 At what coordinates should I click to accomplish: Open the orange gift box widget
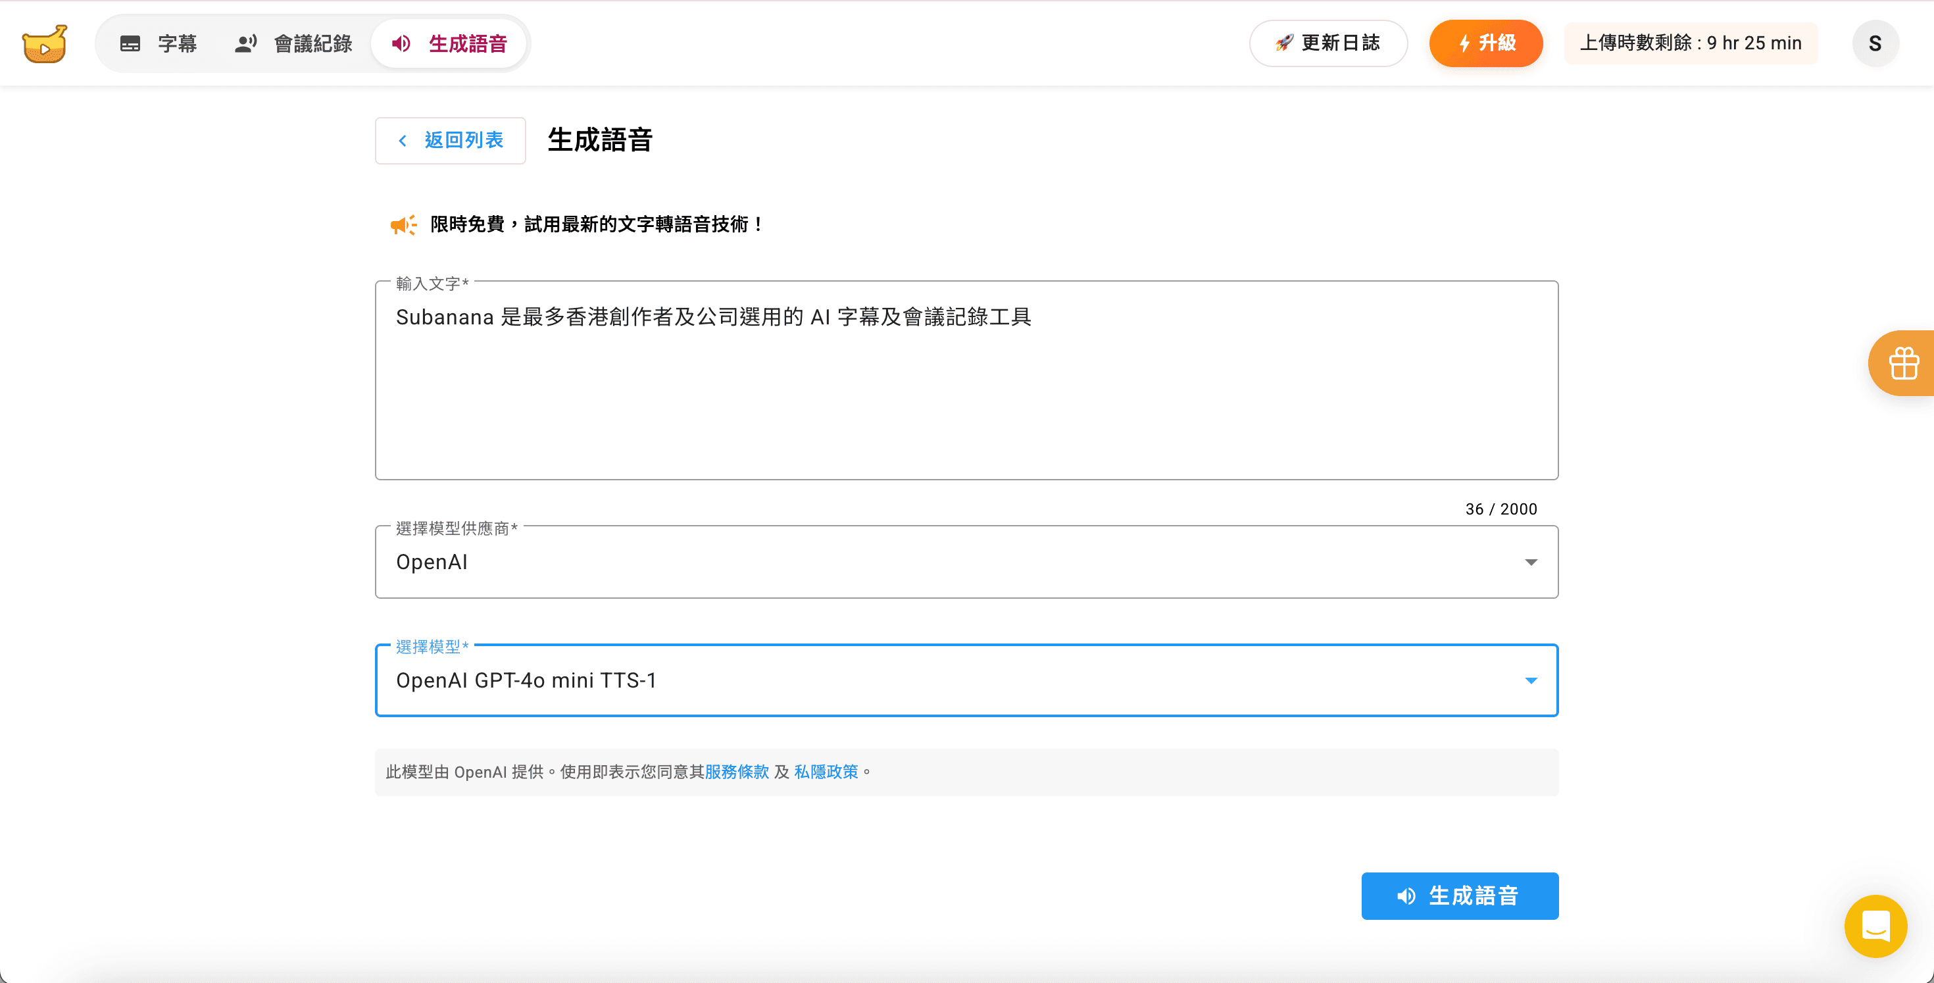click(x=1903, y=363)
